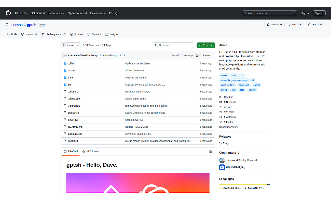Click the natural-language-processing topic tag
Image resolution: width=331 pixels, height=200 pixels.
(234, 80)
